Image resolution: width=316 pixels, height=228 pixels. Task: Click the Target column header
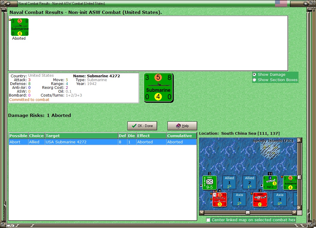tap(81, 136)
